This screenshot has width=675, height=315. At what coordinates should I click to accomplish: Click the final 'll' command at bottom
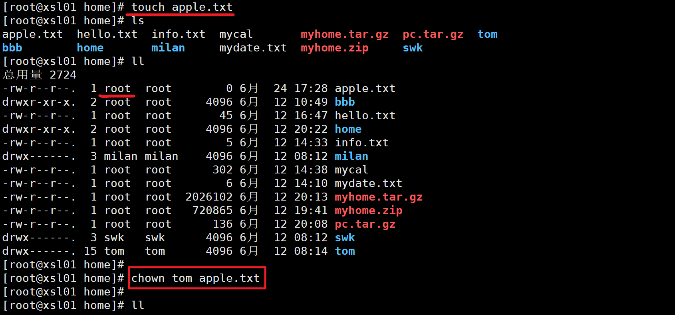tap(138, 305)
